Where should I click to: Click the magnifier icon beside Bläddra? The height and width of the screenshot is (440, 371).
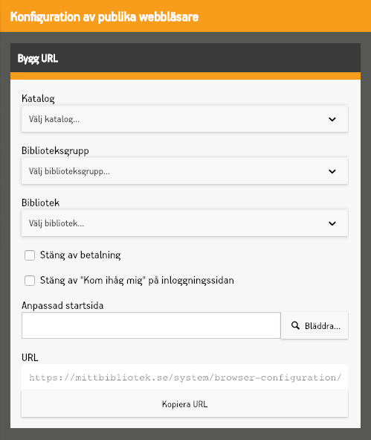pos(295,325)
